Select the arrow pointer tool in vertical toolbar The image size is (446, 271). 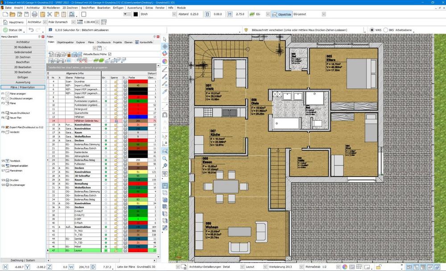[165, 39]
